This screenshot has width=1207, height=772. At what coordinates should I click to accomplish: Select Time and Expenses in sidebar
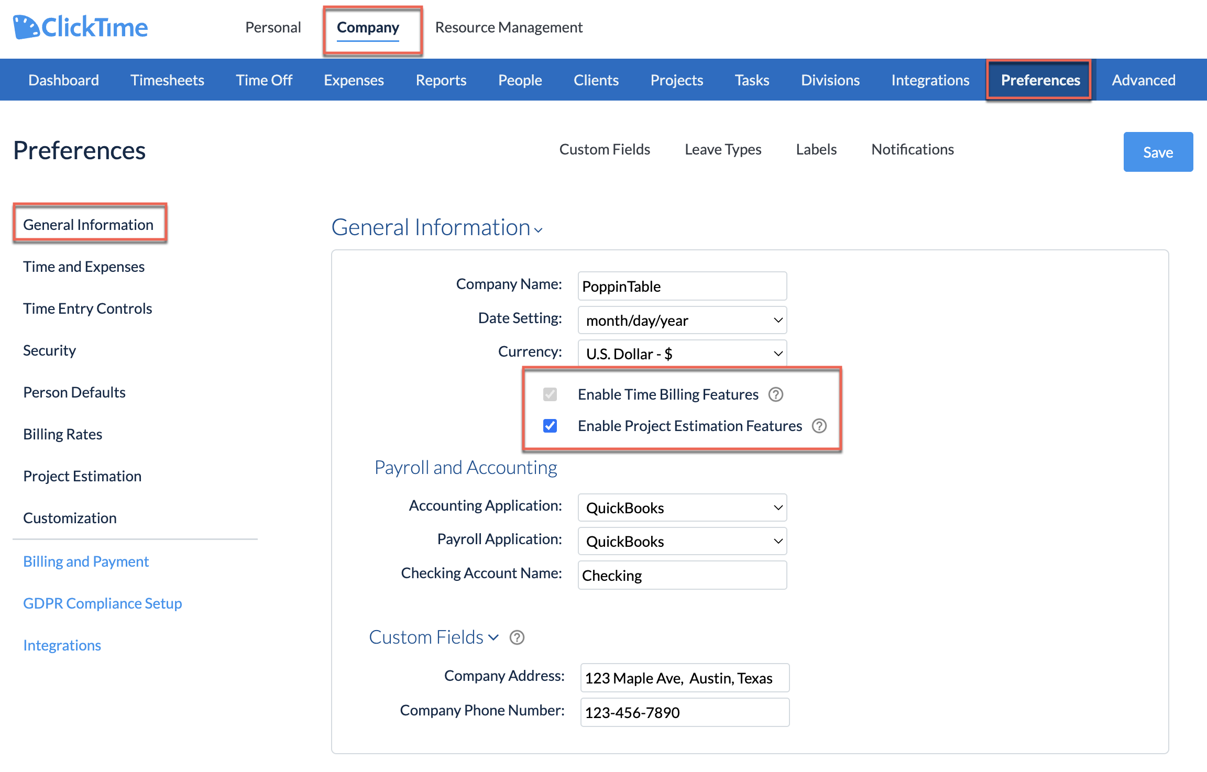click(84, 267)
